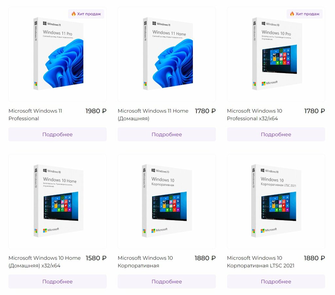Open Microsoft Windows 10 Professional x32/x64 title

tap(255, 115)
